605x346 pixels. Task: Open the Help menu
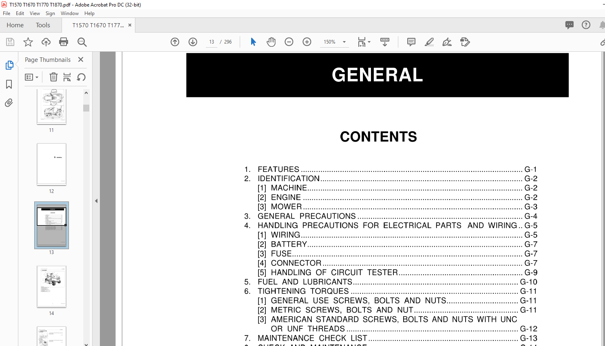tap(89, 13)
